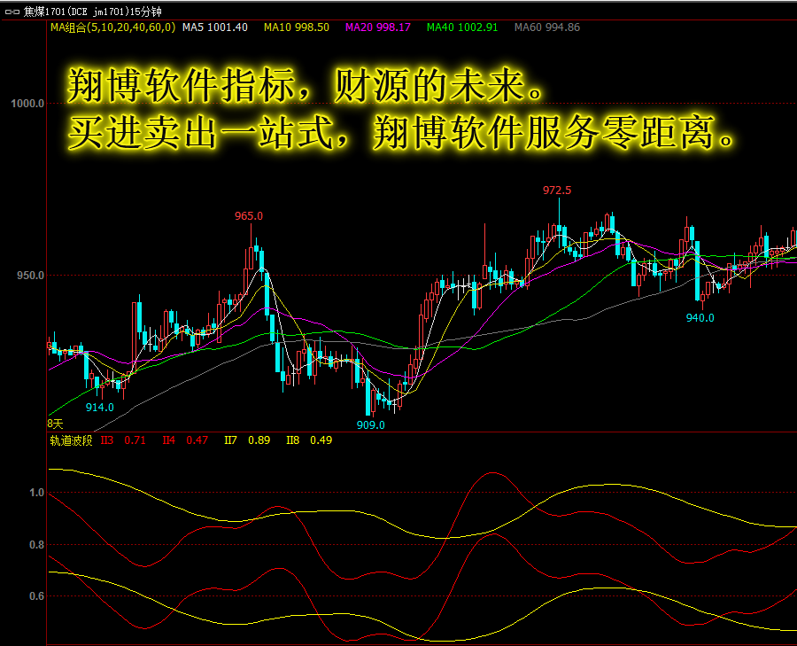The image size is (797, 646).
Task: Click the II3 value 0.71
Action: click(135, 440)
